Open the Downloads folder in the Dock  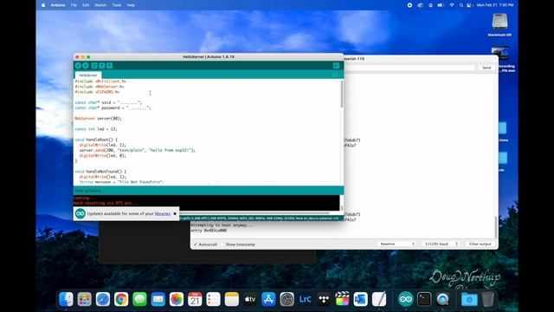pos(469,300)
